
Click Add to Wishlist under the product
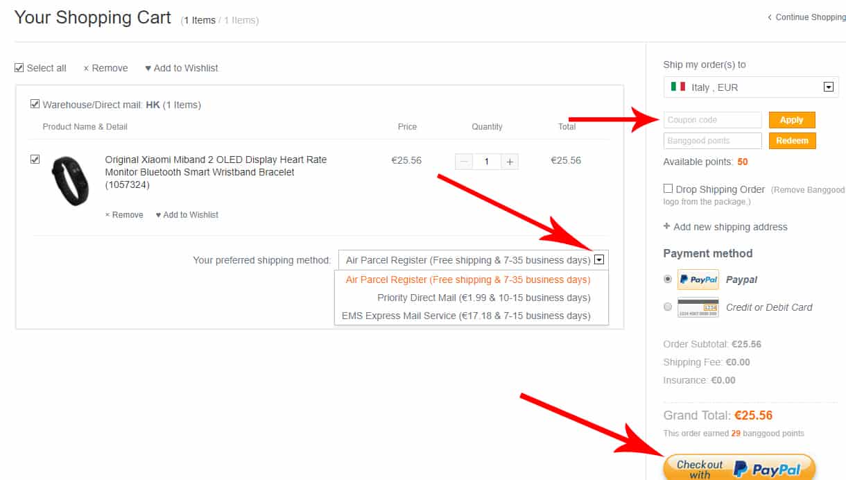pyautogui.click(x=187, y=215)
